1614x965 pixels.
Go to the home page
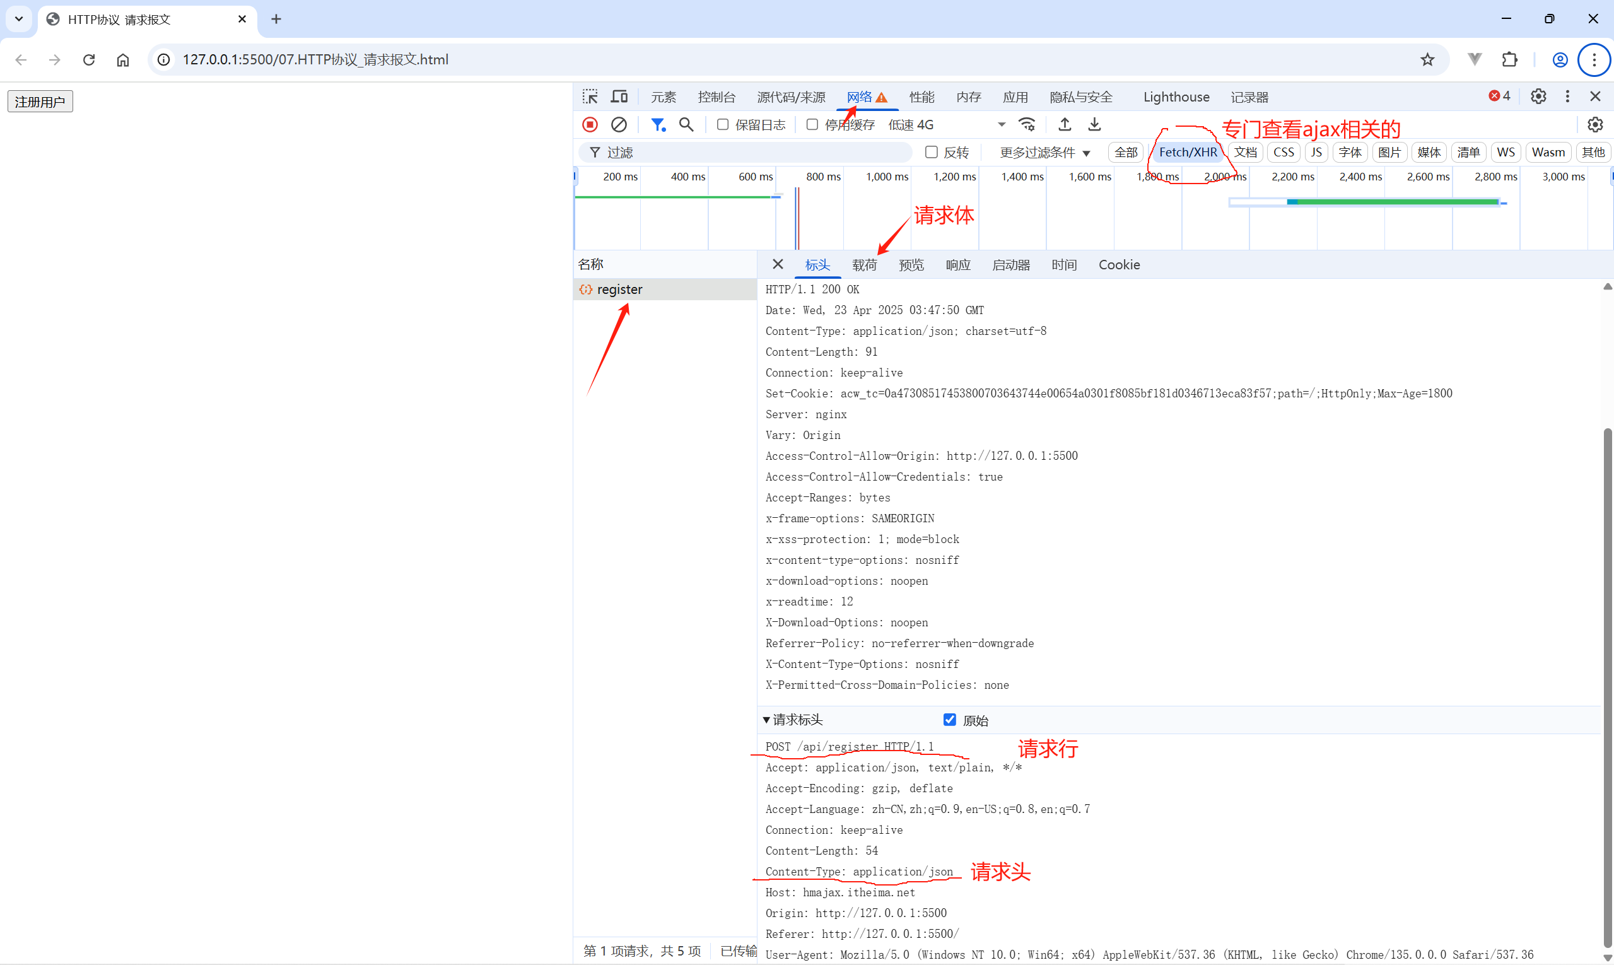[123, 60]
